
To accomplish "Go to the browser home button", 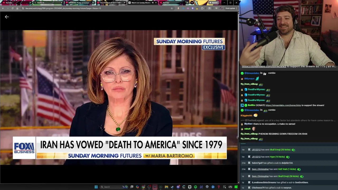I will click(17, 8).
